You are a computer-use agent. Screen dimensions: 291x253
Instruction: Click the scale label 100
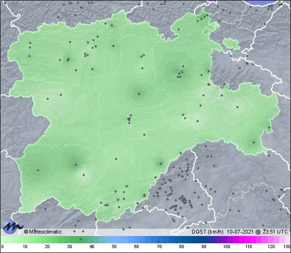(x=226, y=247)
